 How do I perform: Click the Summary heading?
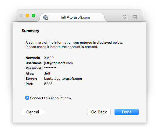pyautogui.click(x=30, y=31)
